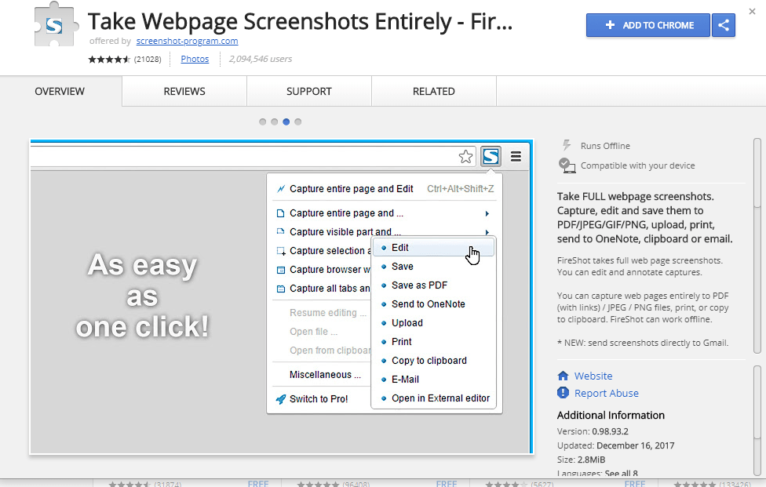Click the Size: 2.8MiB text
The image size is (766, 487).
[581, 460]
